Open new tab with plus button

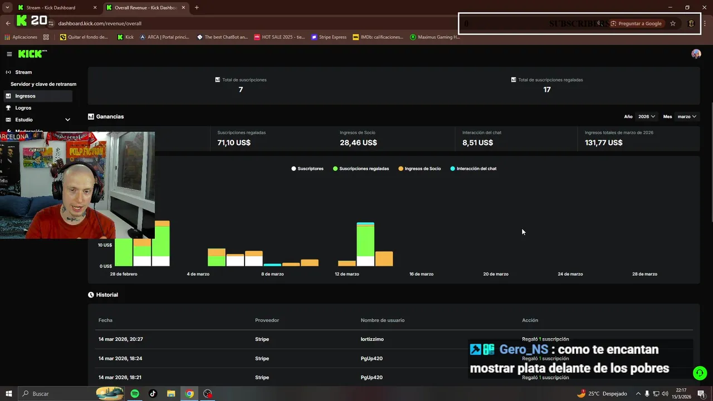197,8
